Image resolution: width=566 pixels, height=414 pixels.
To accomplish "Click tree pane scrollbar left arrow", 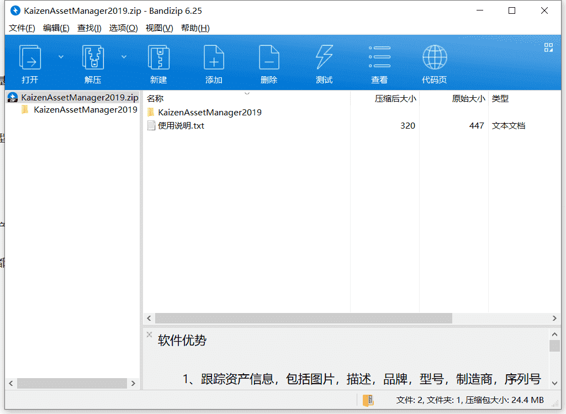I will [x=11, y=383].
